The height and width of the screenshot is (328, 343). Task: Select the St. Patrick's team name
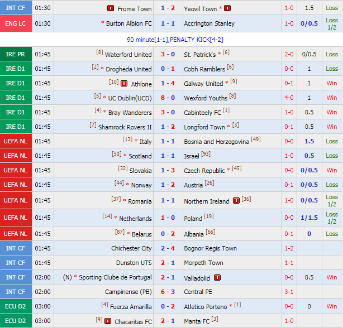[200, 54]
